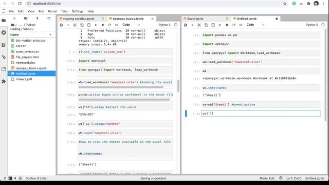Viewport: 329px width, 185px height.
Task: Close the reading exceltut.ipynb tab
Action: (x=103, y=18)
